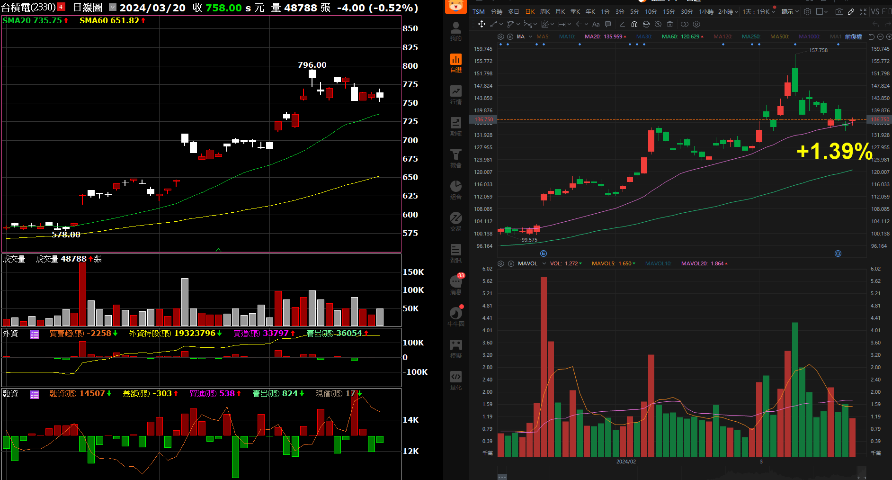Expand the 顯示 display dropdown
The height and width of the screenshot is (480, 892).
pyautogui.click(x=797, y=12)
